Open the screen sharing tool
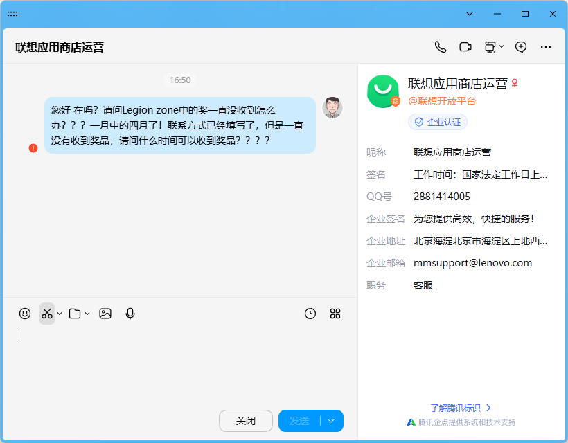 click(x=490, y=47)
